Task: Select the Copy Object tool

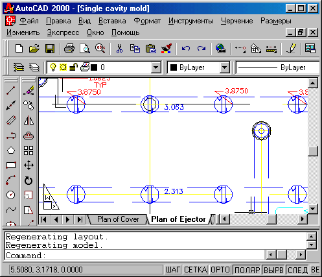Action: [x=29, y=106]
